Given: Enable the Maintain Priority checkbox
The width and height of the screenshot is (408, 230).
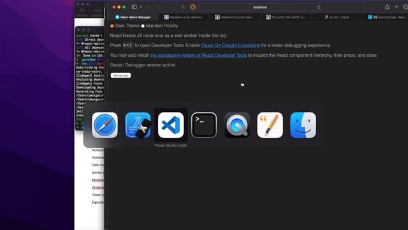Looking at the screenshot, I should pos(143,26).
